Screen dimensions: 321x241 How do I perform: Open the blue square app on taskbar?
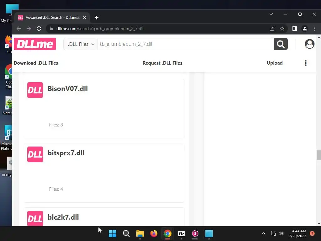pos(209,233)
